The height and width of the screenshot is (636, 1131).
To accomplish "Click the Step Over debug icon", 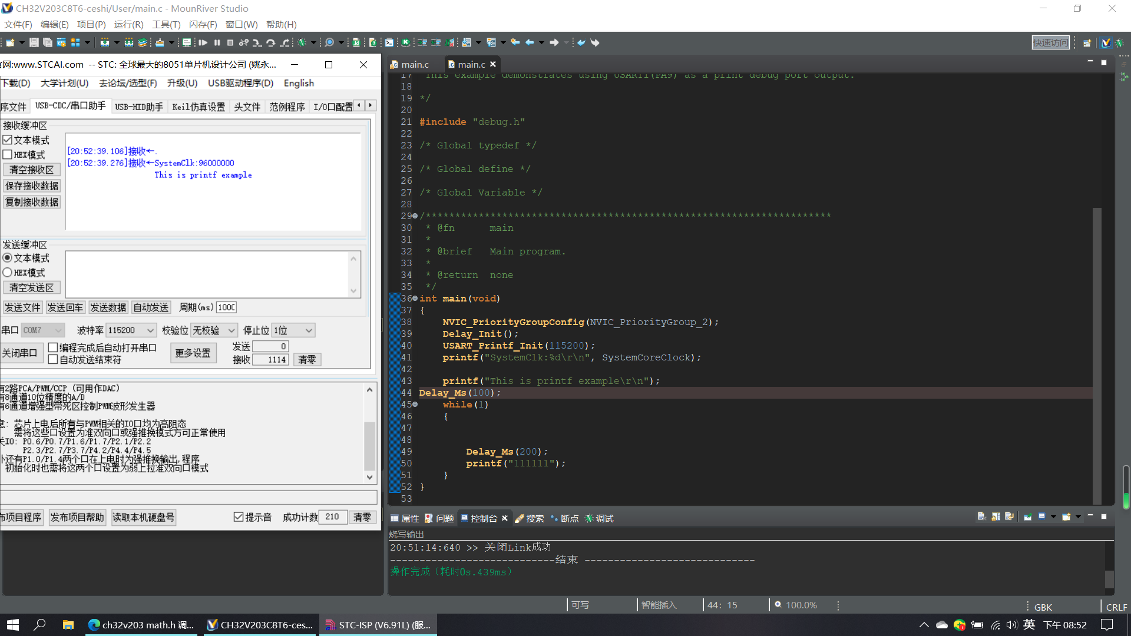I will 271,42.
